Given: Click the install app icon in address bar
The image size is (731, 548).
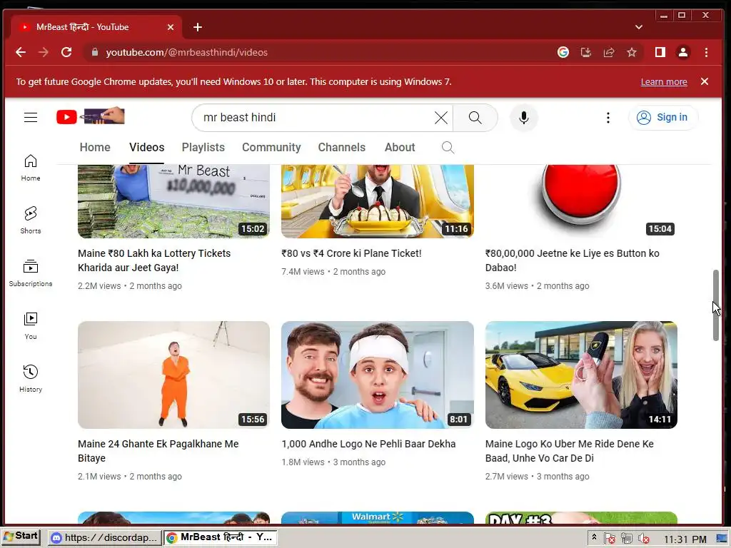Looking at the screenshot, I should tap(586, 52).
